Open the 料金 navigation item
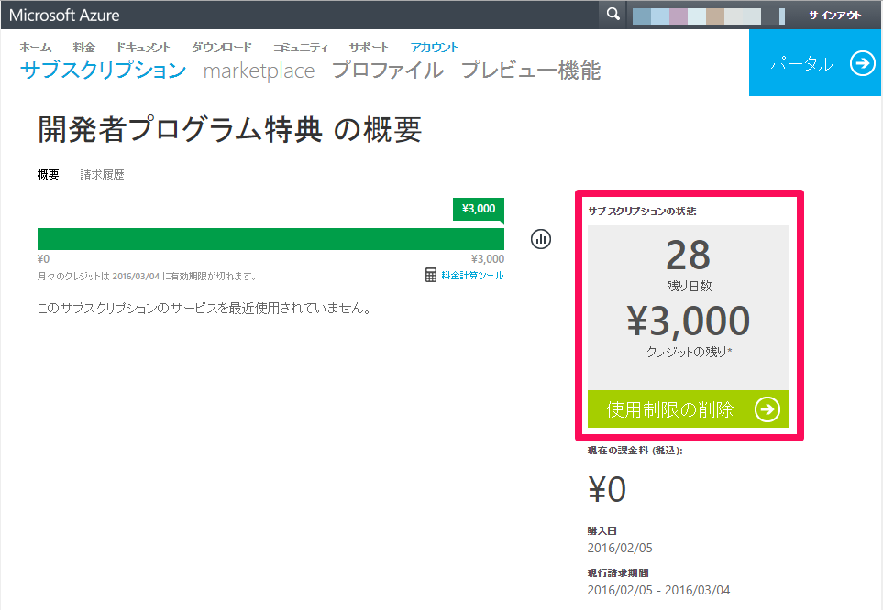Screen dimensions: 883x610 [x=84, y=48]
